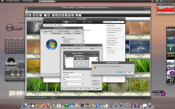This screenshot has width=175, height=109.
Task: Click the 23:58 clock gadget in sidebar
Action: pyautogui.click(x=170, y=56)
